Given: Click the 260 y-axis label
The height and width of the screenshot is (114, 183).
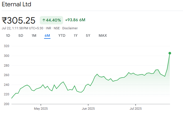Looking at the screenshot, I should pos(7,75).
